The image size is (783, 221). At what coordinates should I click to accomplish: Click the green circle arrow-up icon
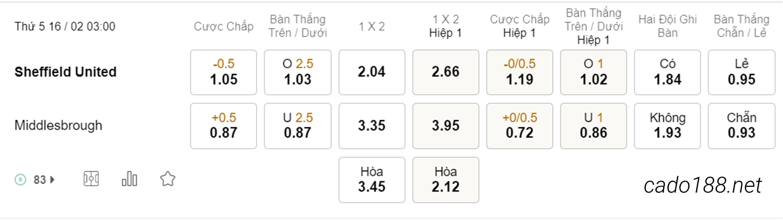pyautogui.click(x=20, y=180)
